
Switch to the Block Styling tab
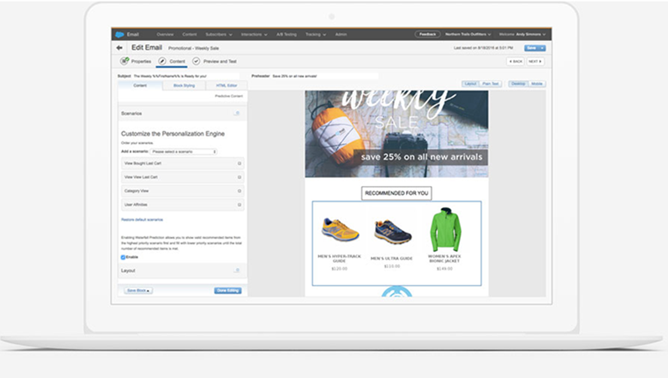click(184, 84)
